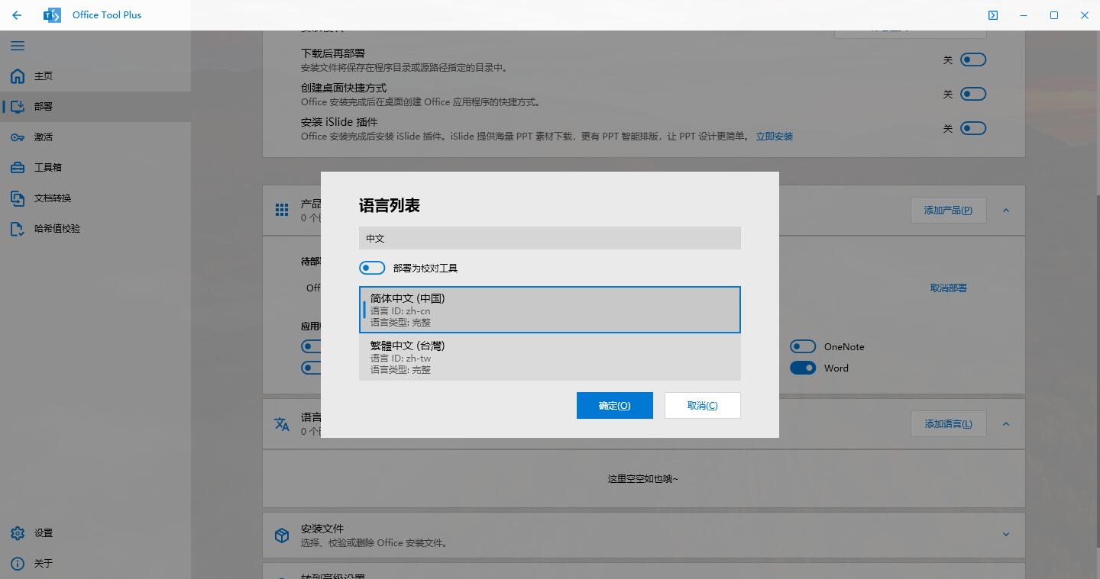1100x579 pixels.
Task: Click the key icon beside 激活
Action: pos(18,137)
